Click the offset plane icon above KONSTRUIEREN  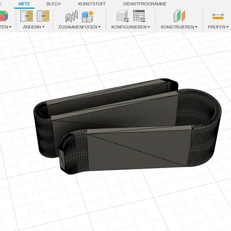[179, 16]
